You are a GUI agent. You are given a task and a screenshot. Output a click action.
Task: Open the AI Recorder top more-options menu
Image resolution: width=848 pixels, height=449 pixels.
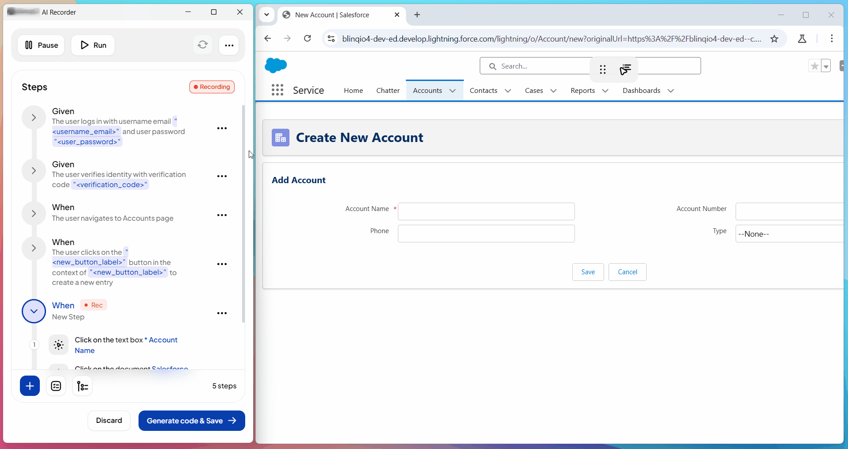pos(229,45)
